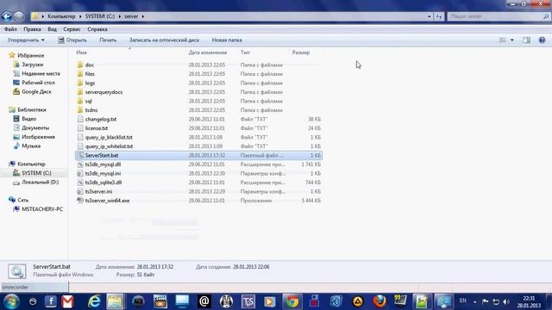Open the Правка menu
Image resolution: width=552 pixels, height=310 pixels.
32,29
